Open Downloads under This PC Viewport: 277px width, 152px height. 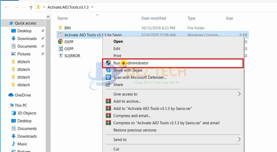coord(27,136)
